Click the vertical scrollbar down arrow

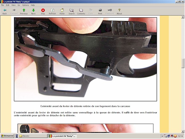tap(183, 131)
